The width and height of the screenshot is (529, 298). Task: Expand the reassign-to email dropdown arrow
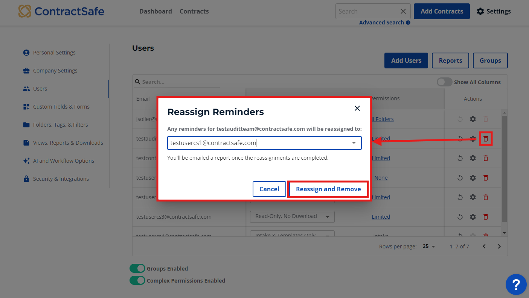(354, 143)
